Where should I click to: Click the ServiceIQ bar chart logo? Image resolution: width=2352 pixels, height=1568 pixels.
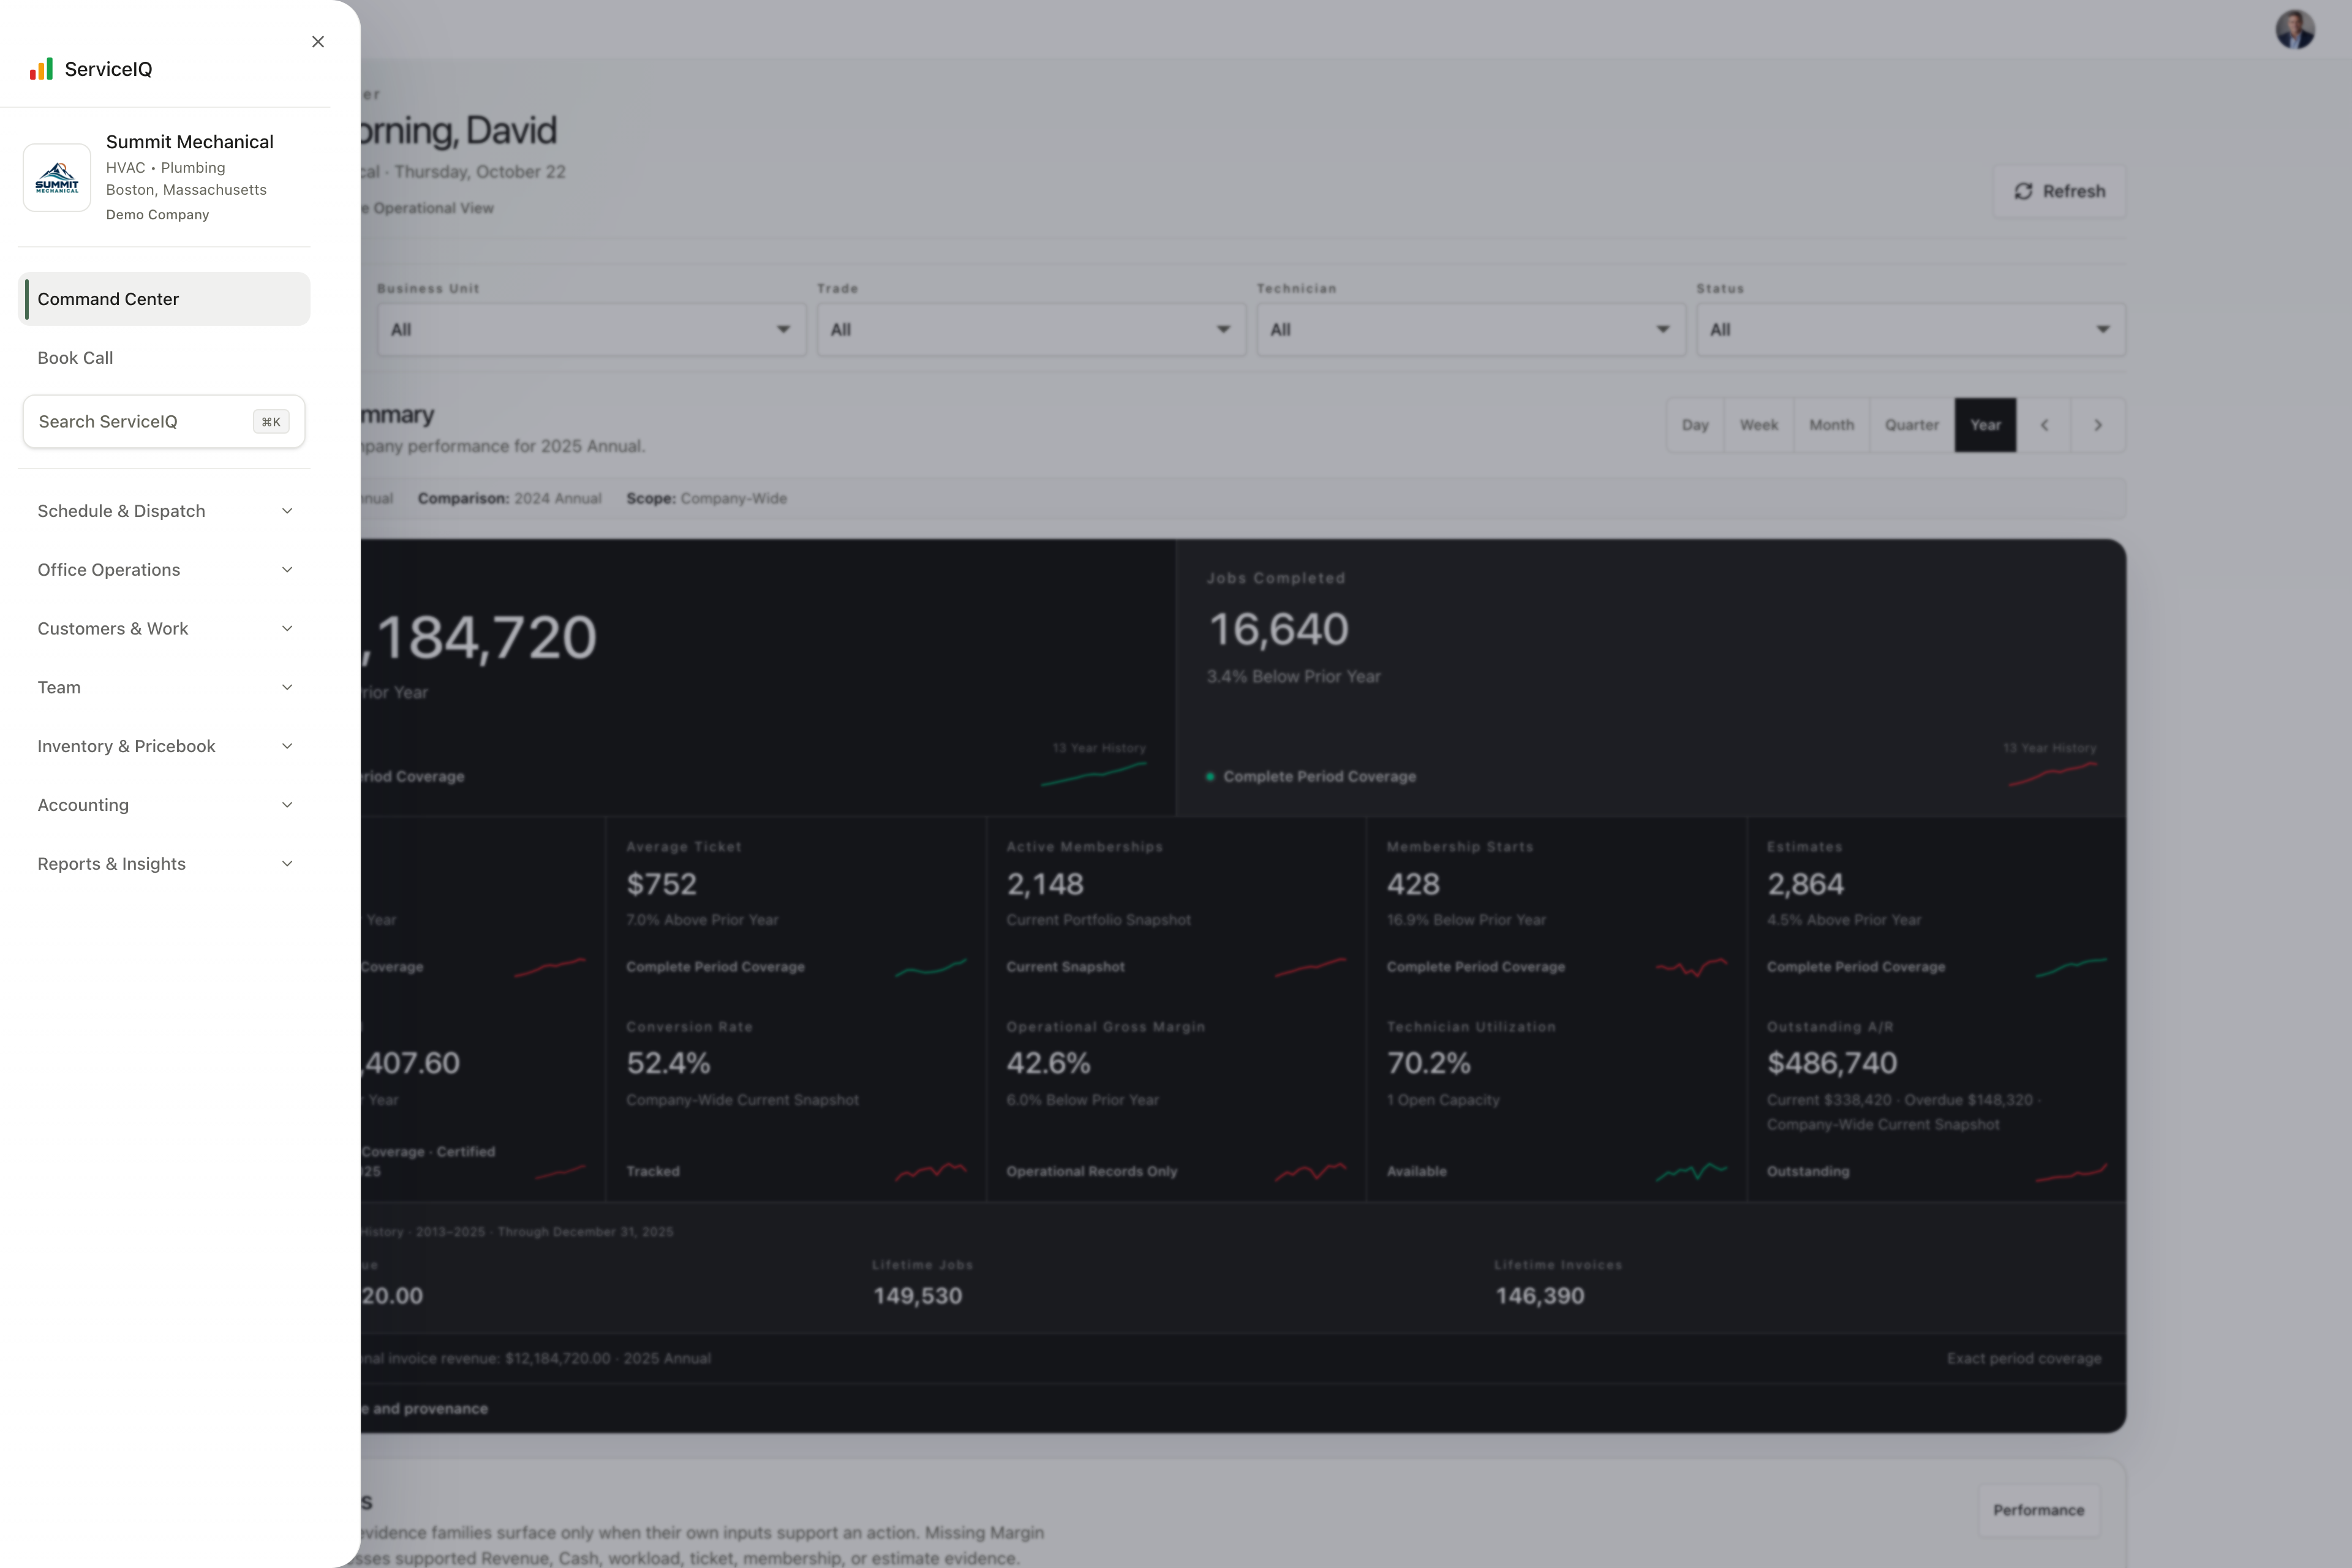tap(41, 69)
